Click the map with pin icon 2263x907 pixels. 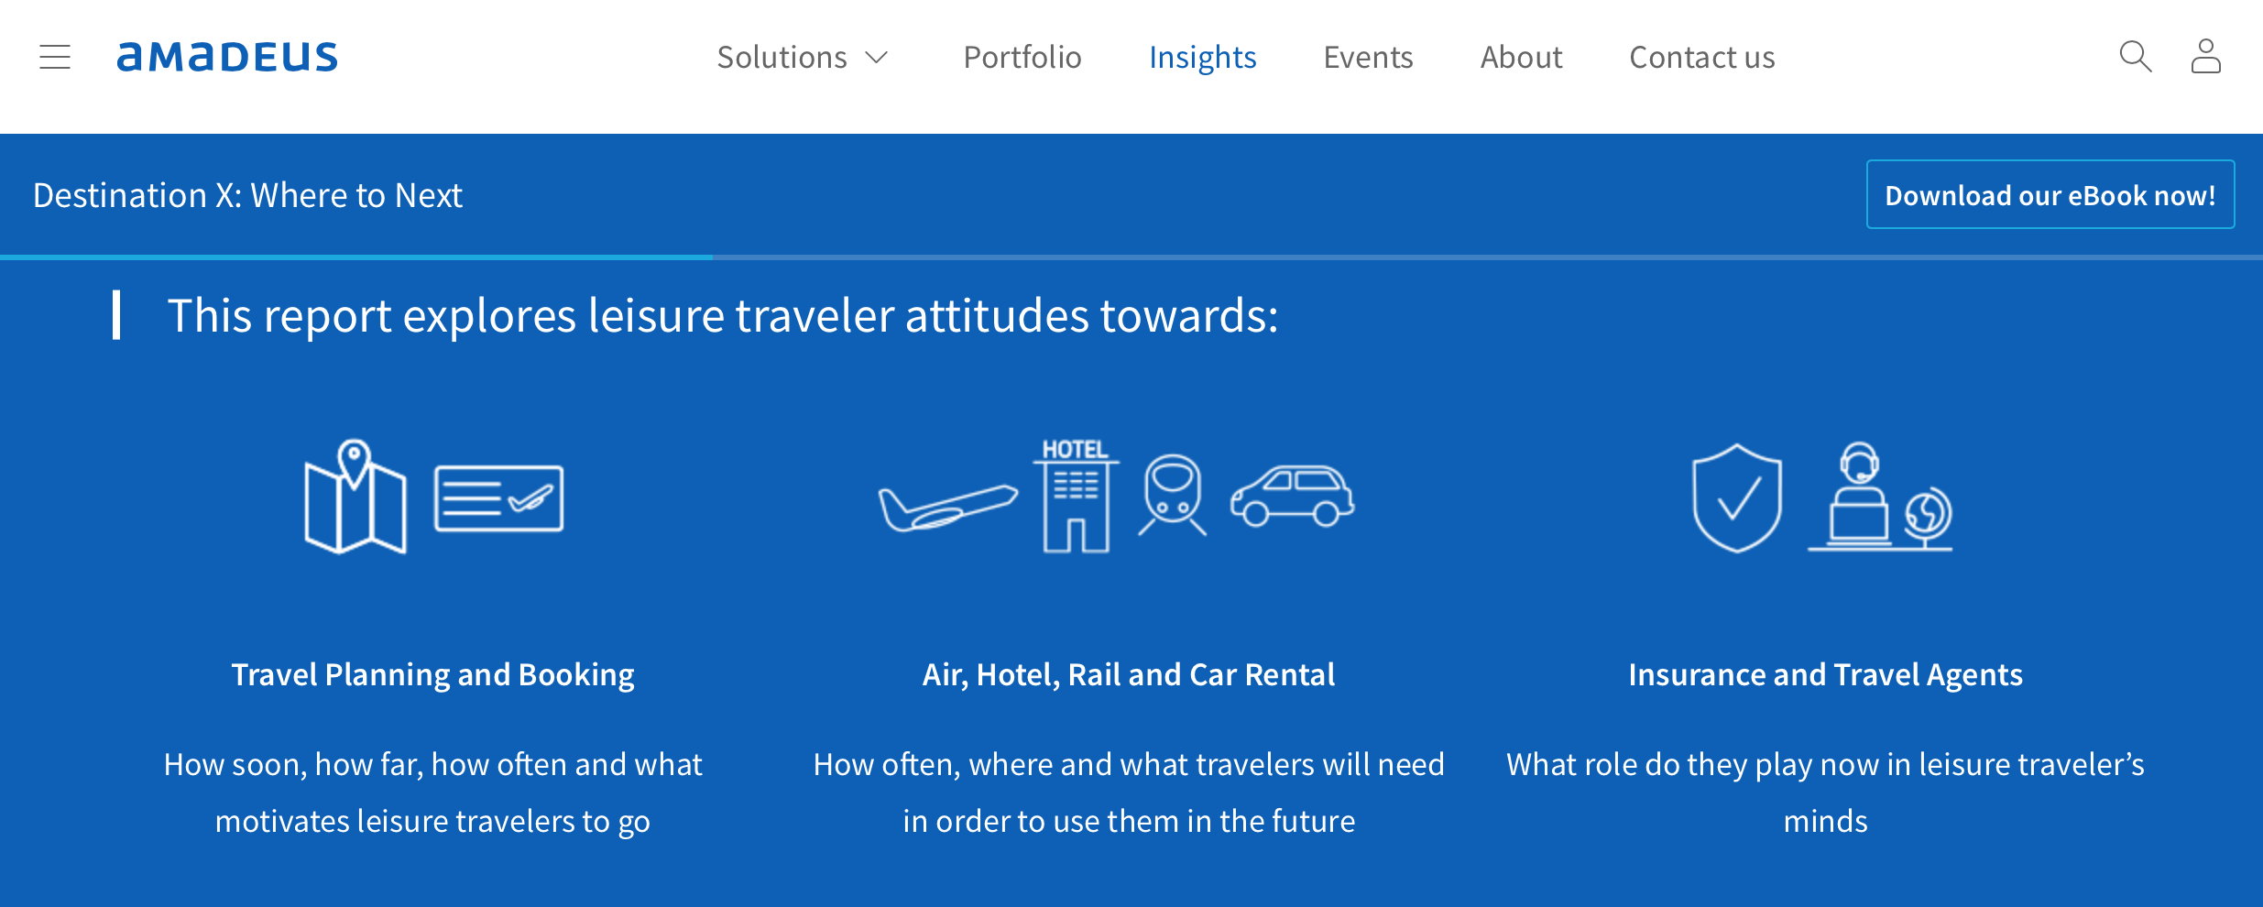[355, 497]
